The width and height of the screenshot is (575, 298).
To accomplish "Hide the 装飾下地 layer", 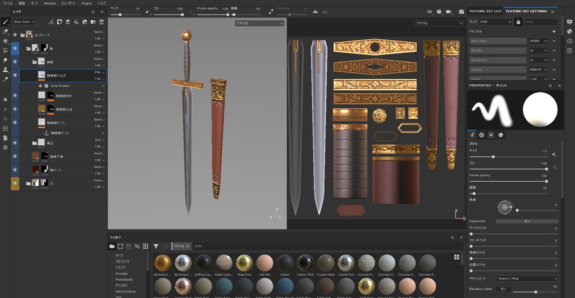I will click(15, 156).
